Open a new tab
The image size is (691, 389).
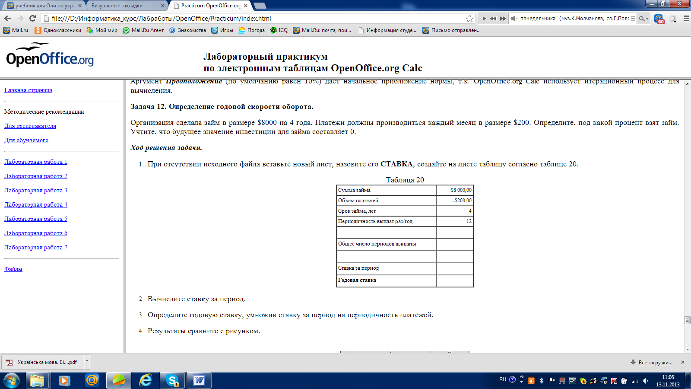(260, 6)
